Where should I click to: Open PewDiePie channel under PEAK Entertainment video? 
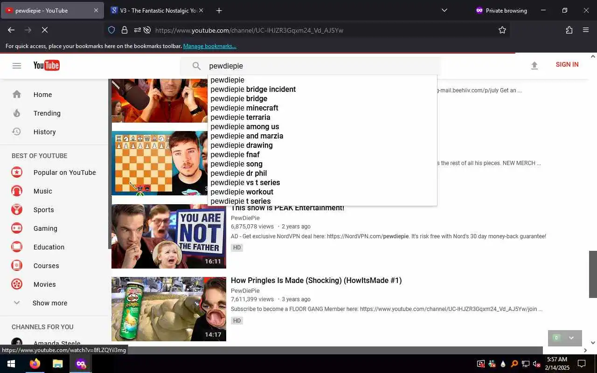pyautogui.click(x=245, y=218)
